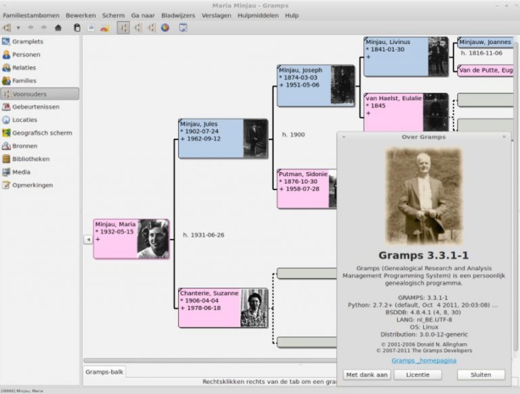
Task: Open the Verslagen menu
Action: coord(216,16)
